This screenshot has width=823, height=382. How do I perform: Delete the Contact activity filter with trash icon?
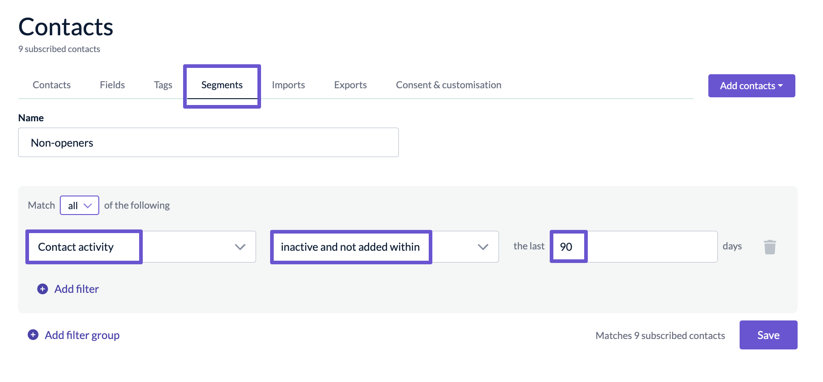770,247
